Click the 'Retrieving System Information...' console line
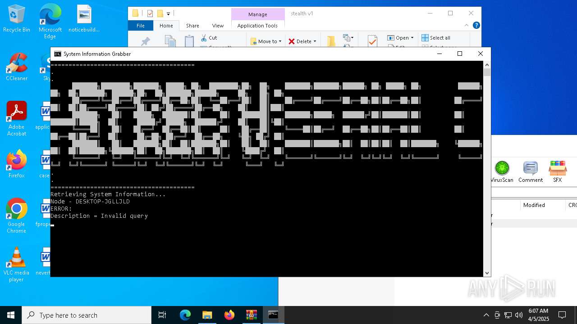This screenshot has height=324, width=577. click(x=108, y=194)
